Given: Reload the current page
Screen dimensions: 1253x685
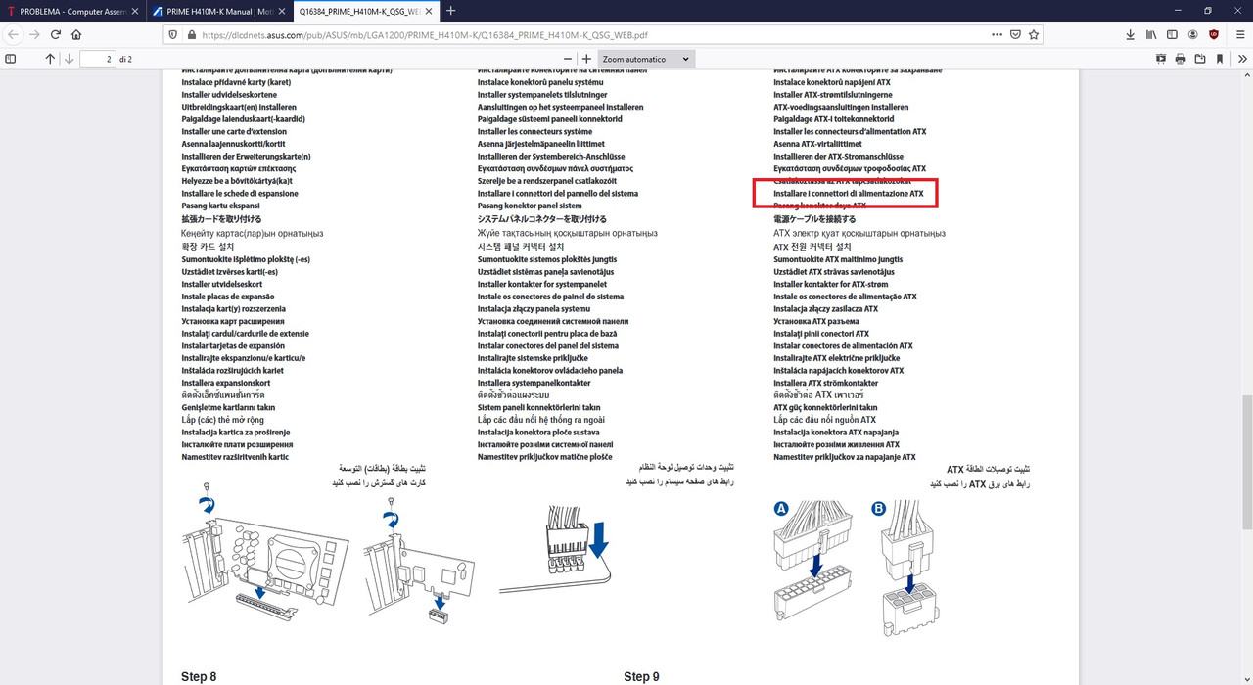Looking at the screenshot, I should point(56,34).
